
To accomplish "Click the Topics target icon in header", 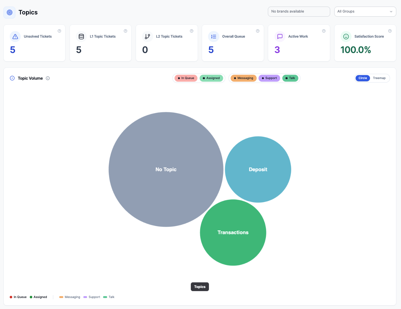I will pos(10,13).
